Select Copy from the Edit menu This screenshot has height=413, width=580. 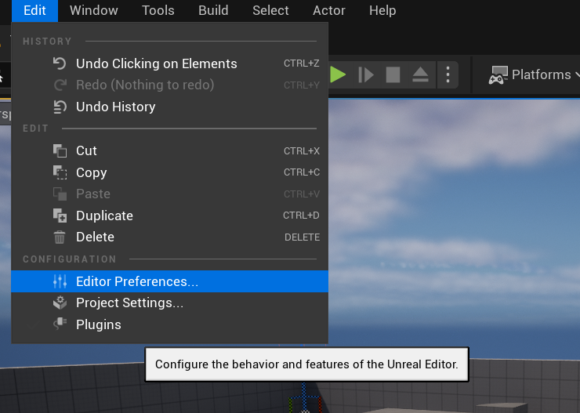pos(91,172)
